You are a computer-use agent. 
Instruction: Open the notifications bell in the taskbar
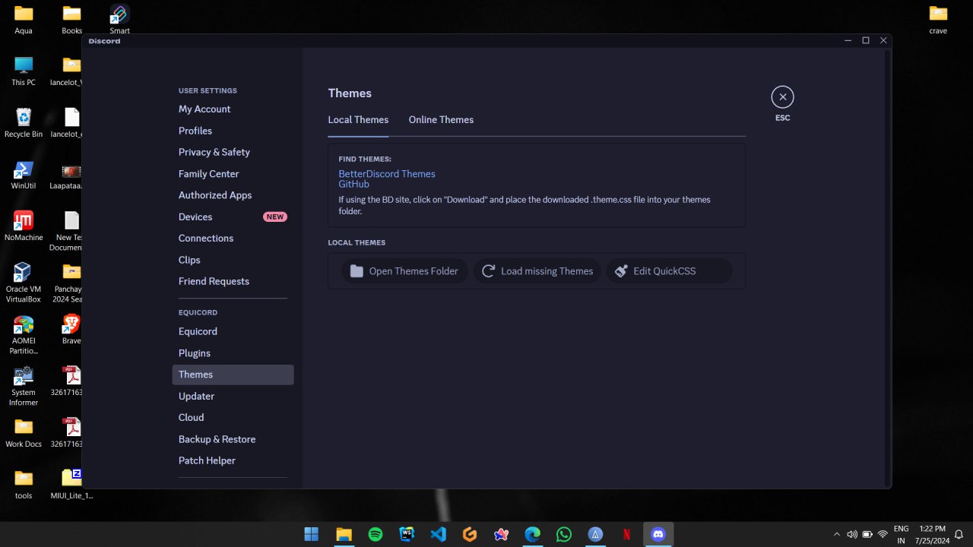(x=959, y=534)
